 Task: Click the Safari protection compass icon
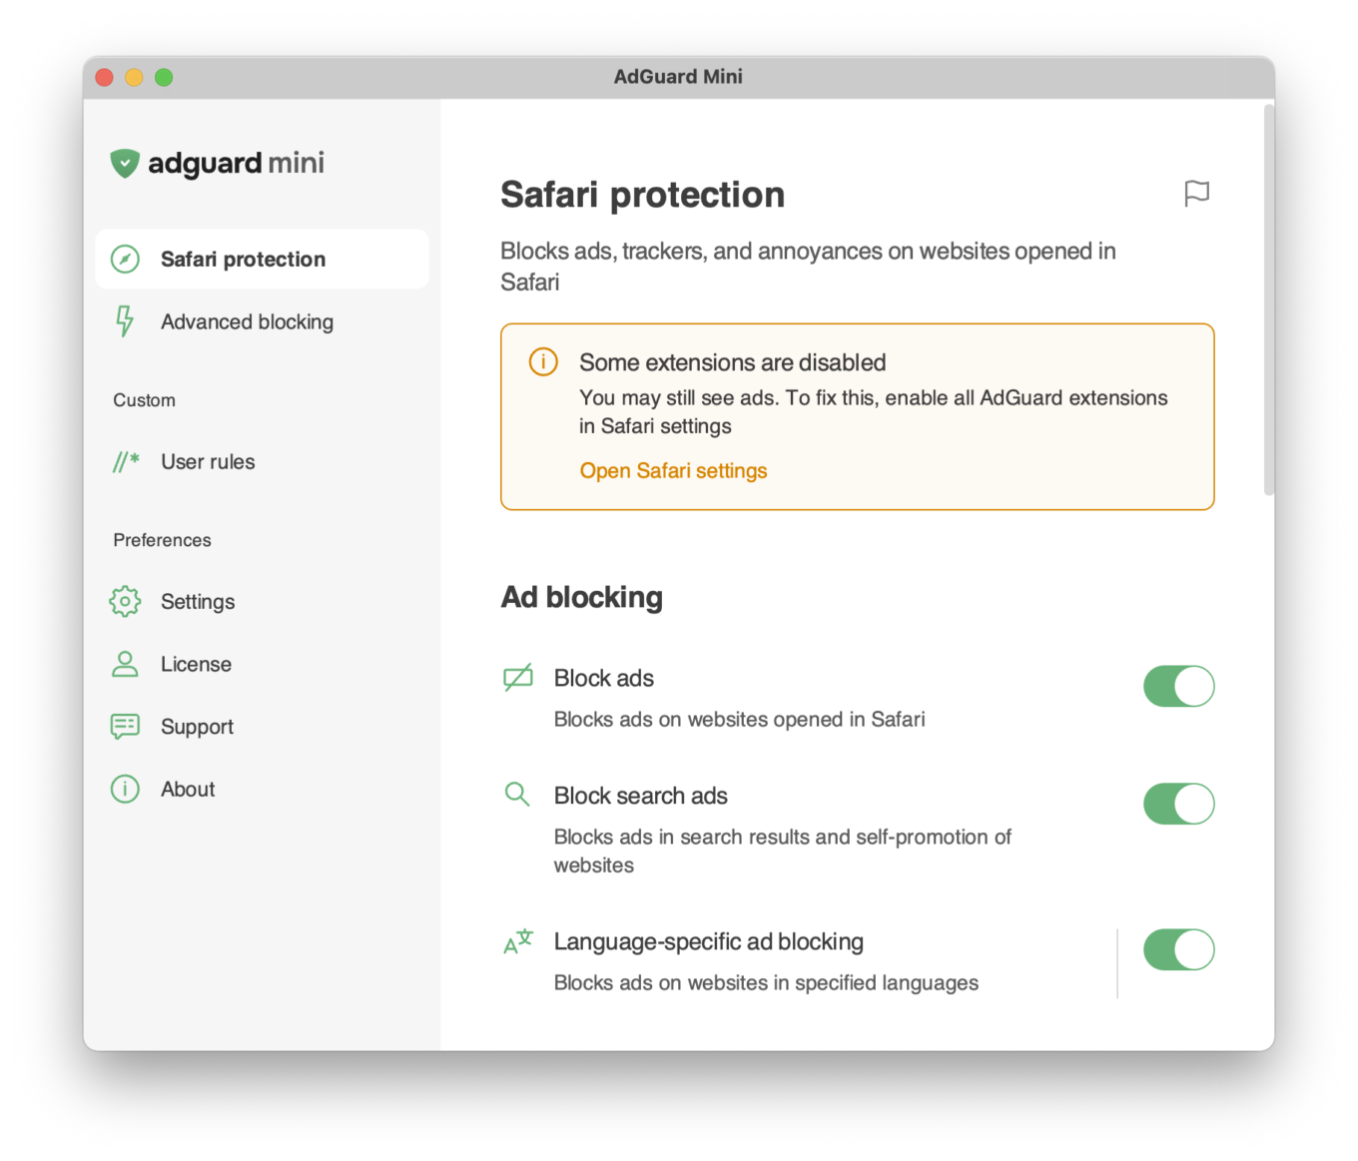click(x=125, y=260)
